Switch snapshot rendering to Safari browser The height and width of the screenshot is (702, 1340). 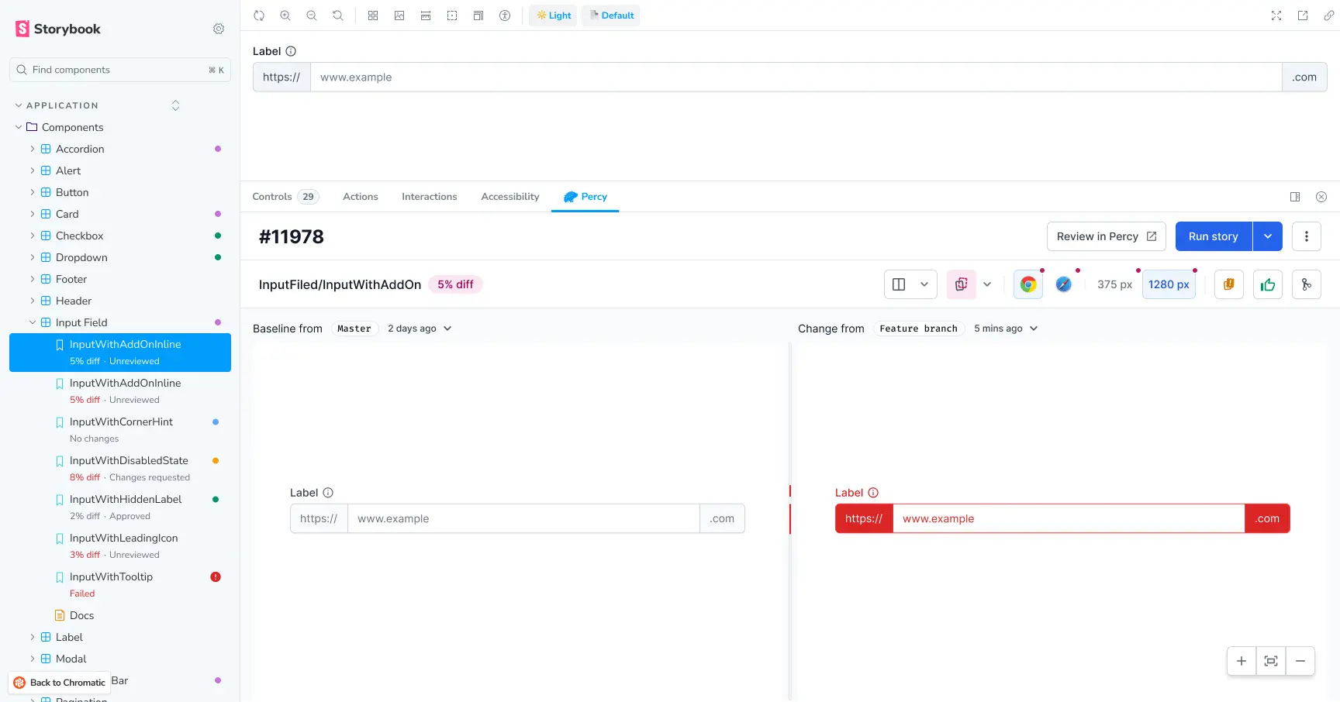coord(1063,284)
